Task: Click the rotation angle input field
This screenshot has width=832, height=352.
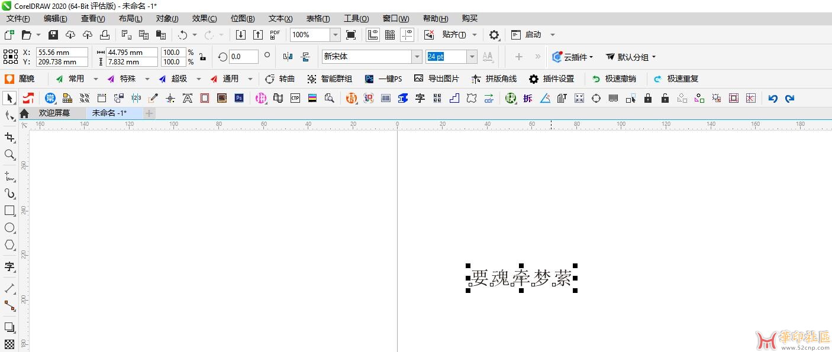Action: (x=243, y=57)
